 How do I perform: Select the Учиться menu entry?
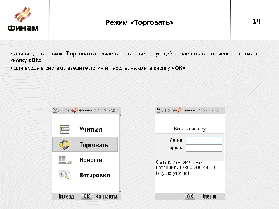click(85, 130)
